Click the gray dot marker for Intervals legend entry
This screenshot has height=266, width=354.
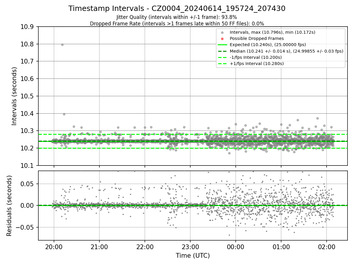point(222,33)
